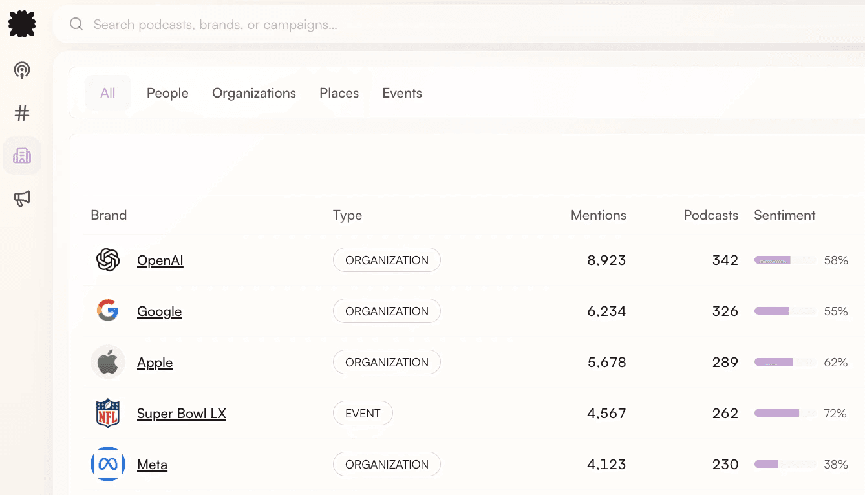This screenshot has height=495, width=865.
Task: Click Meta's ORGANIZATION type badge
Action: [387, 465]
